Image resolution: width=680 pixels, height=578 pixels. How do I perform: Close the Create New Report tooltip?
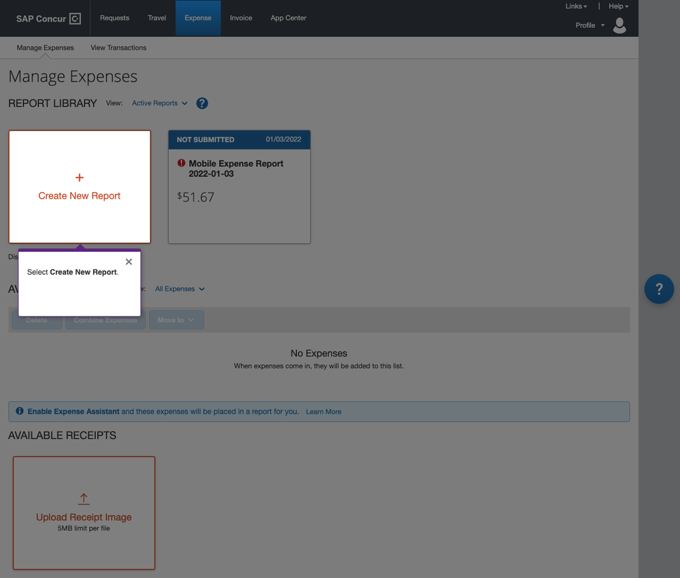[x=129, y=262]
